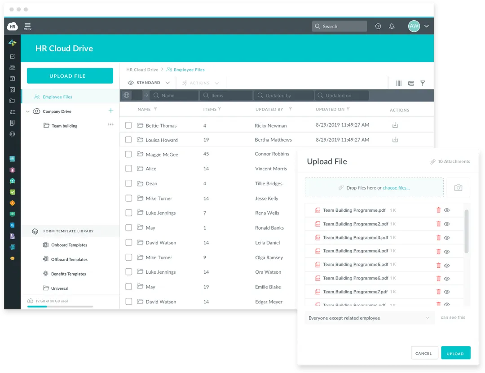
Task: Click the choose files link
Action: [396, 188]
